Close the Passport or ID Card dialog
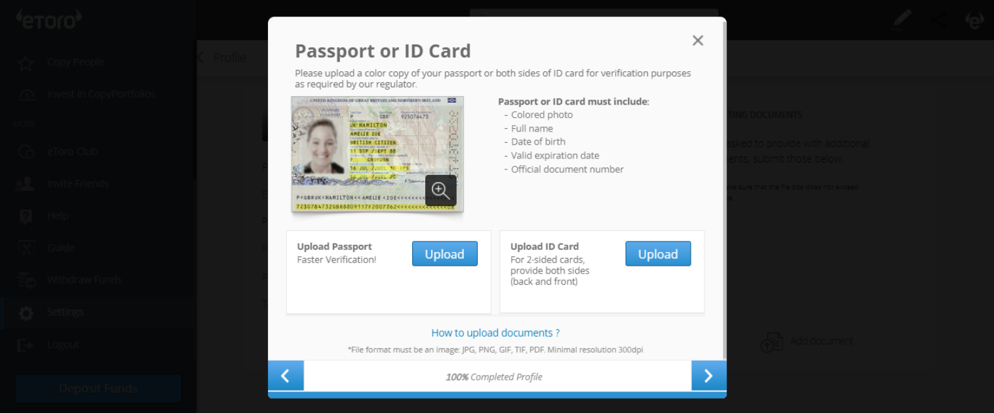 [698, 41]
